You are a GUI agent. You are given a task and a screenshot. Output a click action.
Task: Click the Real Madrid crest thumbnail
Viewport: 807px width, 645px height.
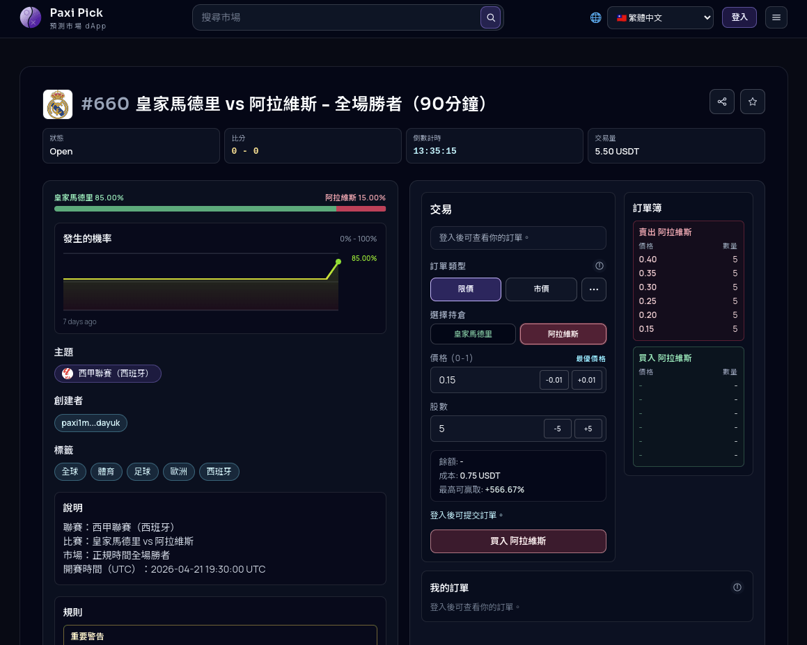(58, 104)
